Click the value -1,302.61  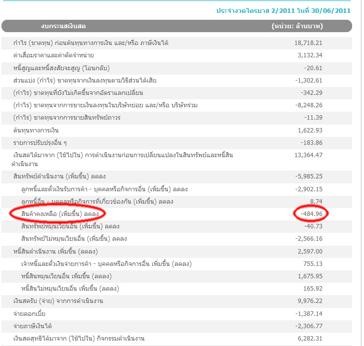click(309, 81)
